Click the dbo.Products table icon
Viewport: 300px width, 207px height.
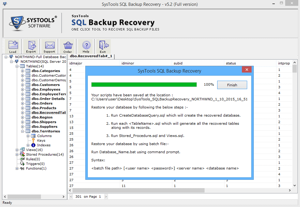(28, 108)
